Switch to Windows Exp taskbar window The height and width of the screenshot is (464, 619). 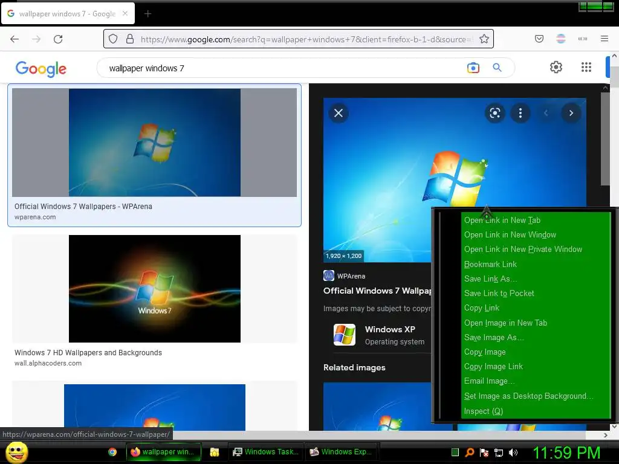342,452
